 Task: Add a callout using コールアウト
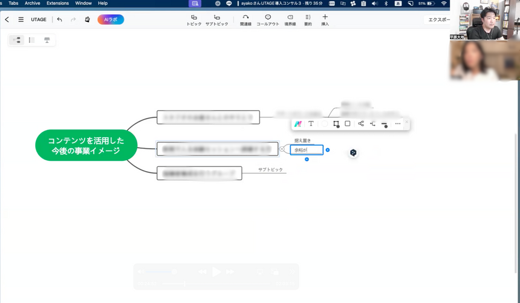[x=267, y=19]
